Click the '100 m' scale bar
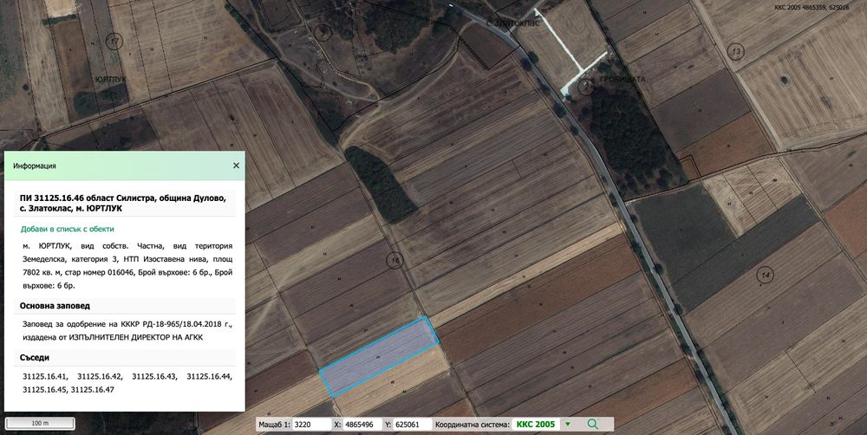 40,424
